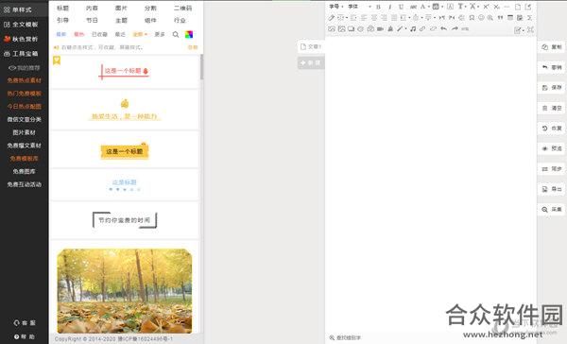
Task: Click the 更多 more filters link
Action: tap(160, 34)
